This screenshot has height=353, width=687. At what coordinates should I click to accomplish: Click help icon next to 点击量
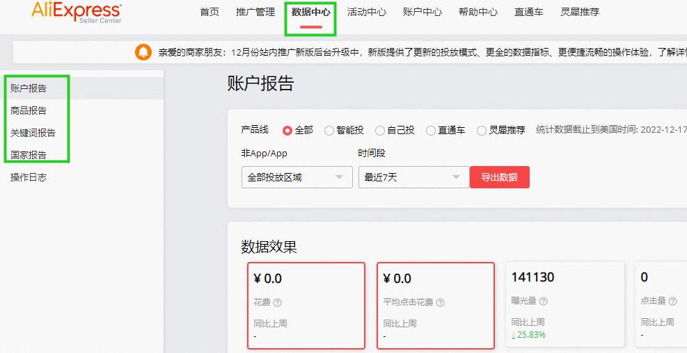coord(672,301)
